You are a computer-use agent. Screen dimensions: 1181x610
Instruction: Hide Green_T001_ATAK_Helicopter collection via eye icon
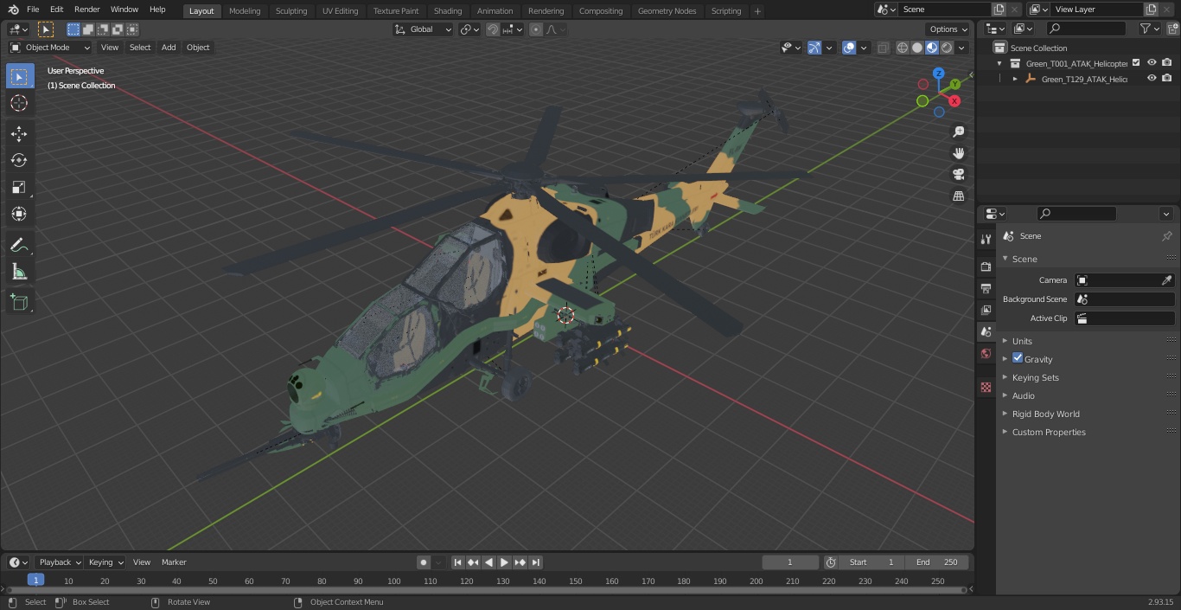(1152, 63)
